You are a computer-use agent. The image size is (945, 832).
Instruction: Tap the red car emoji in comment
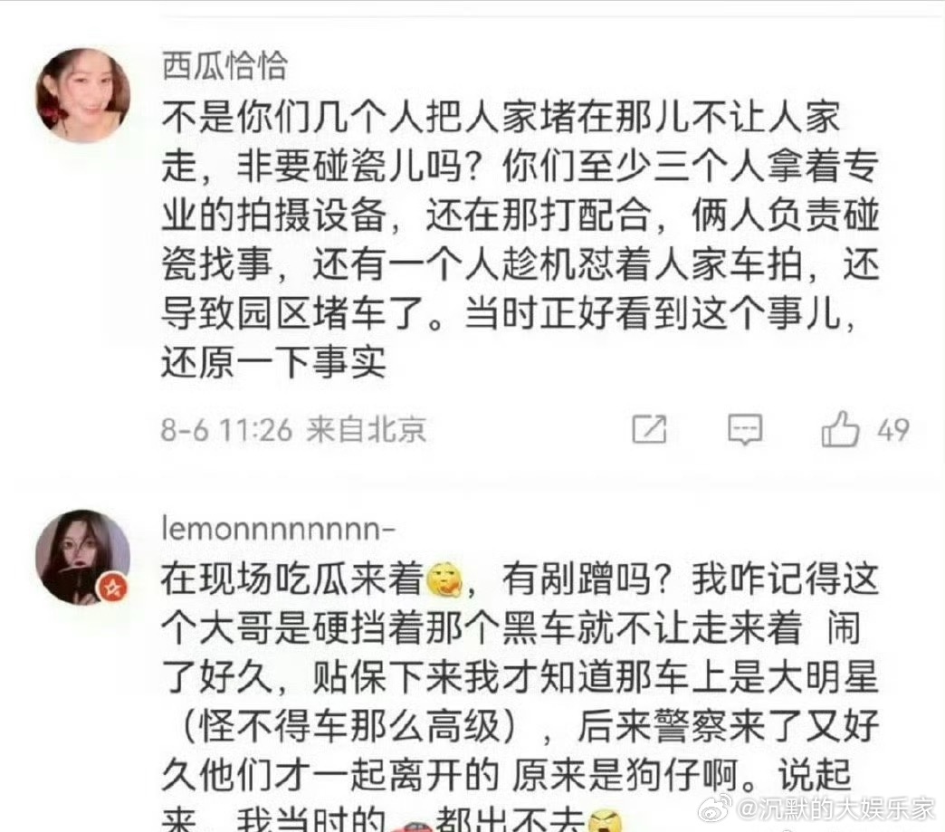click(x=411, y=825)
